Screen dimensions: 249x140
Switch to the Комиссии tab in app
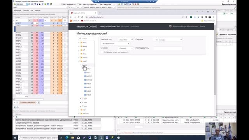coord(37,10)
